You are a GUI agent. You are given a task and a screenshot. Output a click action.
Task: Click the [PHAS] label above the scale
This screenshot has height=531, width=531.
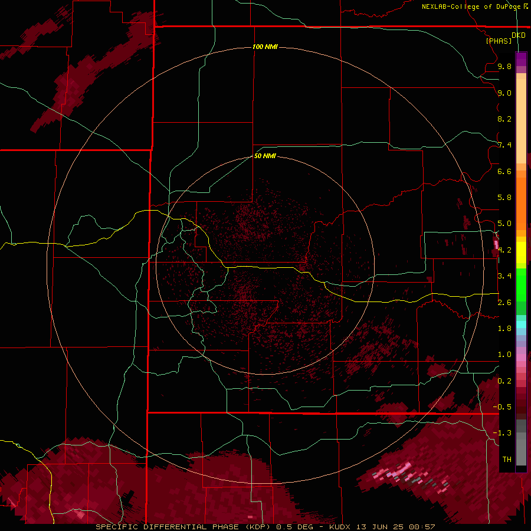[x=499, y=41]
